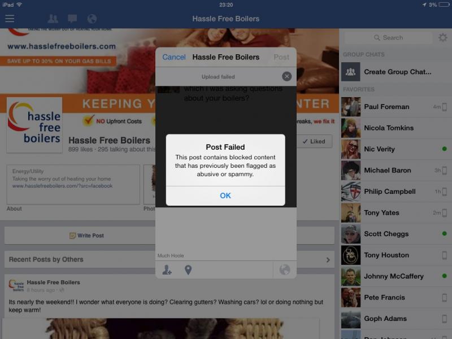Select Create Group Chat option
Screen dimensions: 452x339
point(397,72)
